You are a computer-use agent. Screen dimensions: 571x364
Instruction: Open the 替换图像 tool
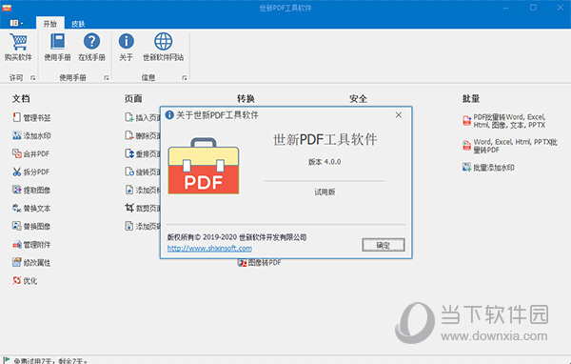[31, 226]
